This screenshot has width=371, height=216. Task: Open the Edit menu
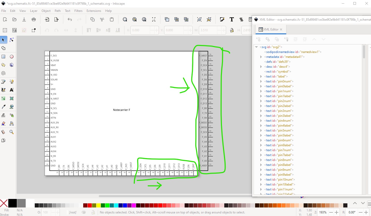(13, 11)
